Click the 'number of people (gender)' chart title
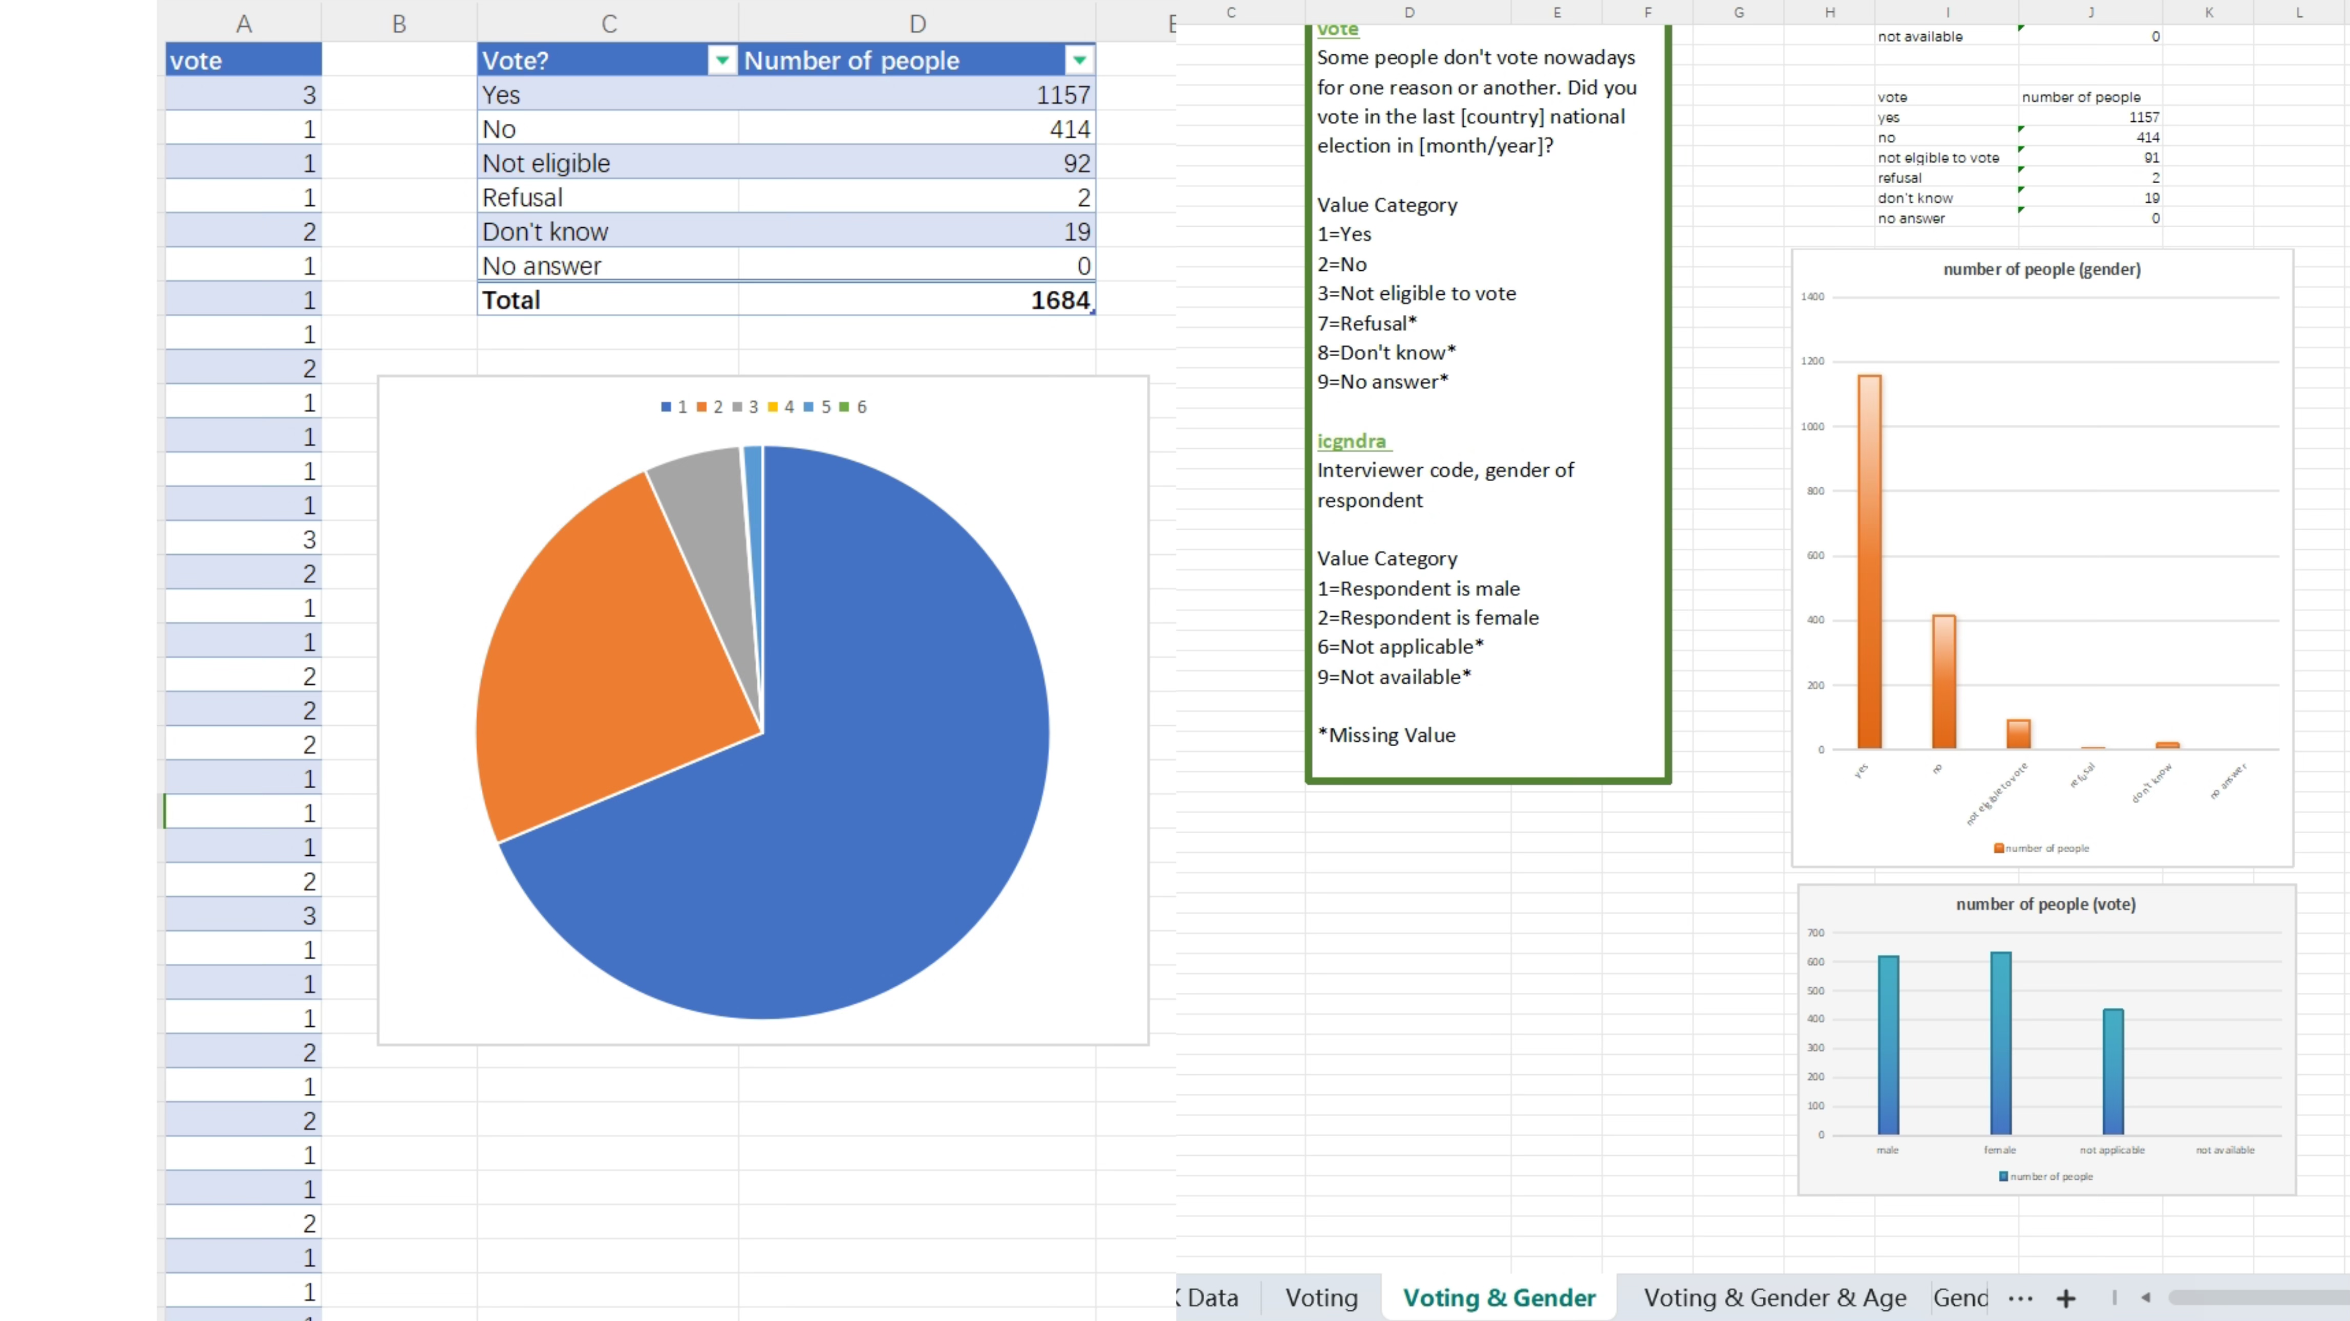The width and height of the screenshot is (2350, 1321). (2042, 269)
